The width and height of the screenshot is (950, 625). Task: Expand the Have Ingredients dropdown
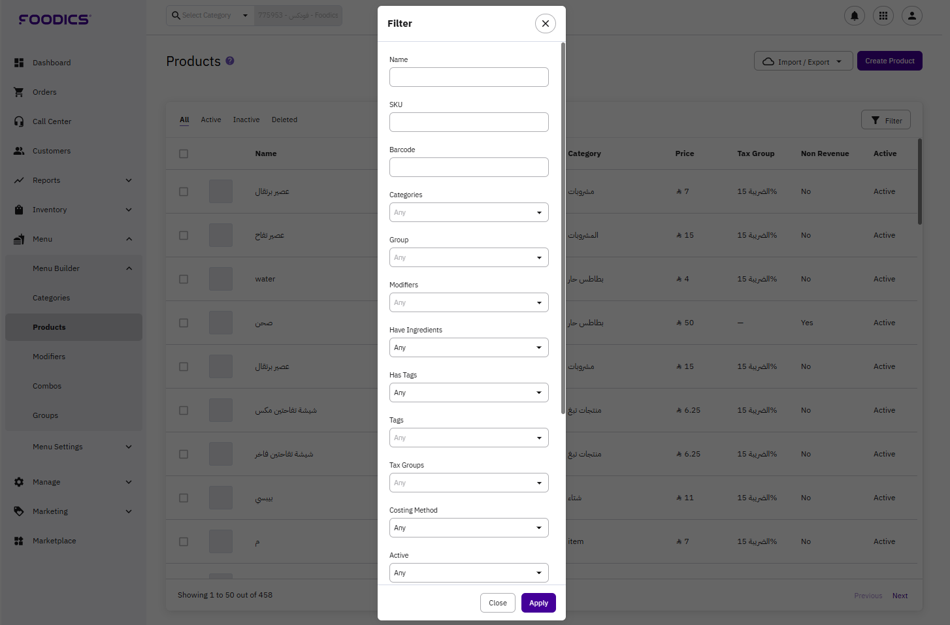(468, 347)
